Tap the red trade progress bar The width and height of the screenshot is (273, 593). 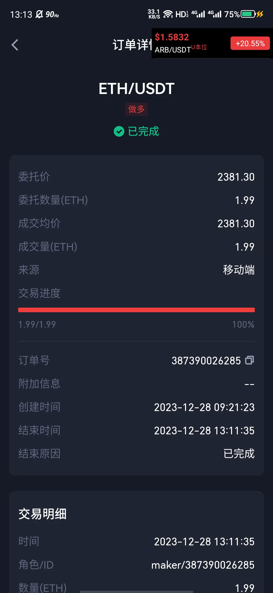(x=136, y=310)
